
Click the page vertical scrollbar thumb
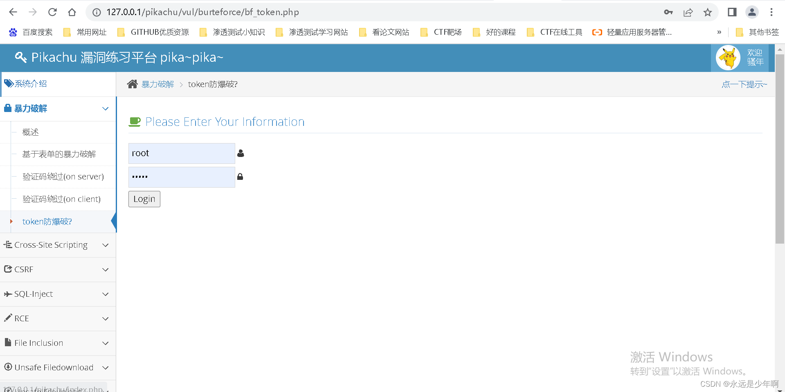pos(780,149)
